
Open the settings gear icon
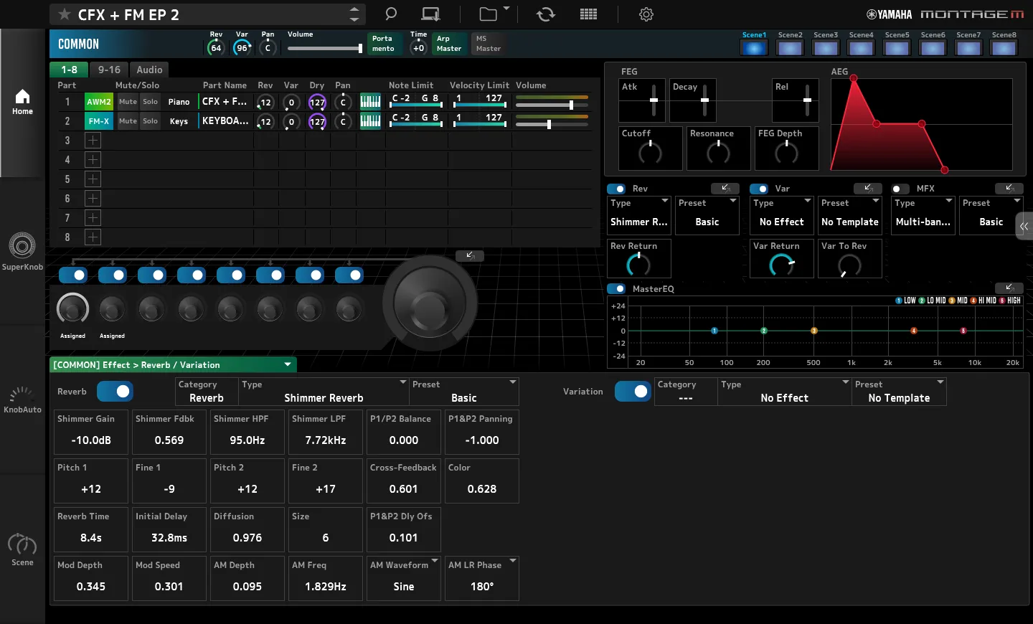[x=646, y=14]
